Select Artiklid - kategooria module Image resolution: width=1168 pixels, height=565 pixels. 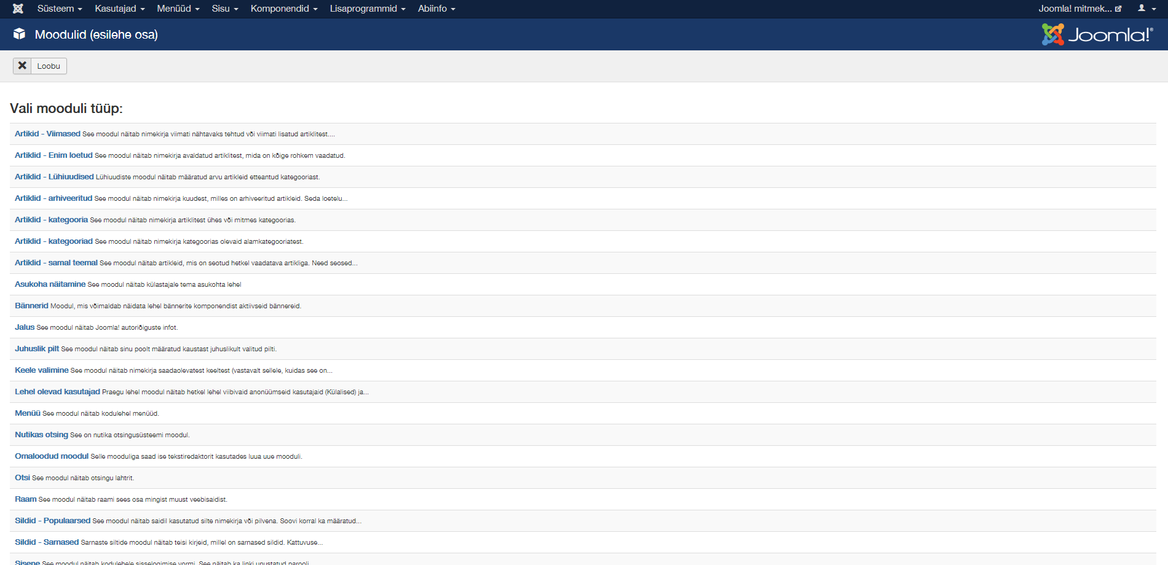point(51,220)
